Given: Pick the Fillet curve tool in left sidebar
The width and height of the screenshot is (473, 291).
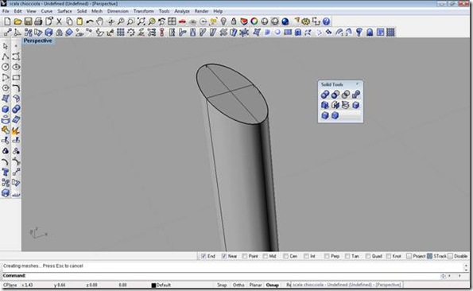Looking at the screenshot, I should [x=16, y=88].
